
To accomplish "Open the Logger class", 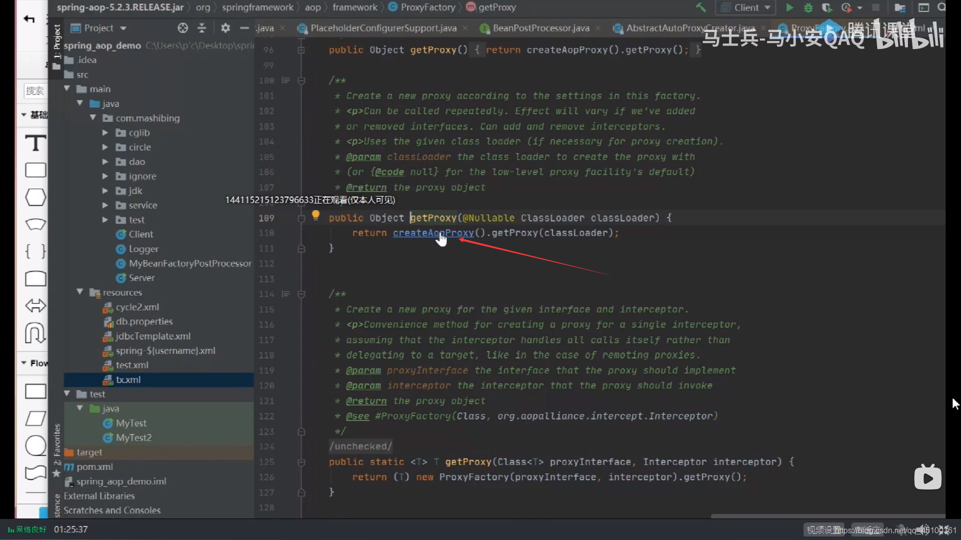I will [x=143, y=248].
